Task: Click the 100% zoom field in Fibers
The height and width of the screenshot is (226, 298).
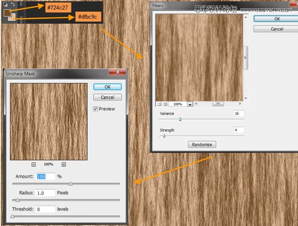Action: click(178, 104)
